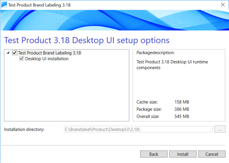This screenshot has width=229, height=163.
Task: Select Test Product Brand Labeling 3.18 tree item
Action: tap(50, 53)
